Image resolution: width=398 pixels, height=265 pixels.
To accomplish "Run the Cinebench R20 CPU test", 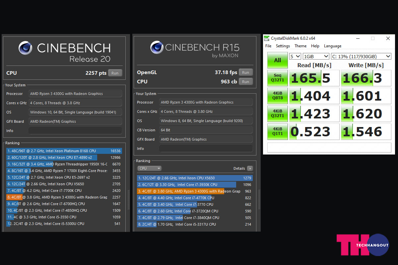I will 115,73.
